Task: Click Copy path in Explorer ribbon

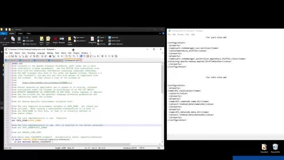Action: point(28,41)
